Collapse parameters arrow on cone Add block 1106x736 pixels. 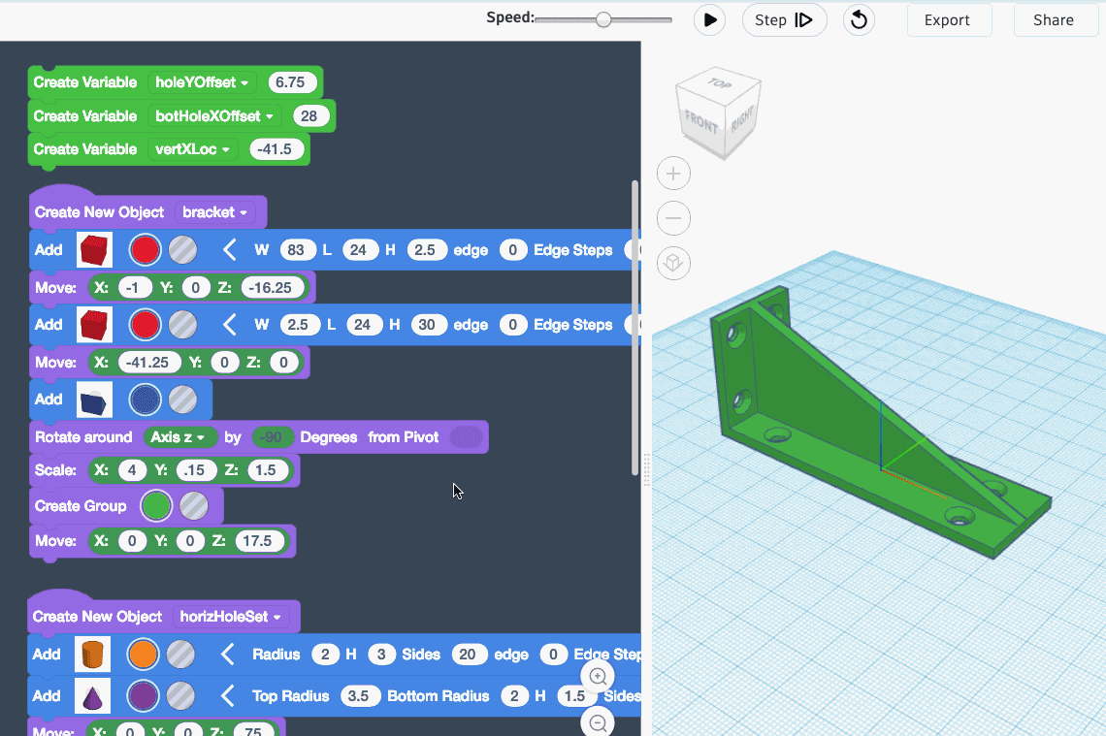pos(227,696)
